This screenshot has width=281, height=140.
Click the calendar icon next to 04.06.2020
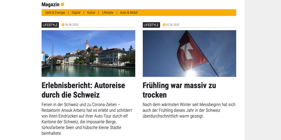(63, 25)
